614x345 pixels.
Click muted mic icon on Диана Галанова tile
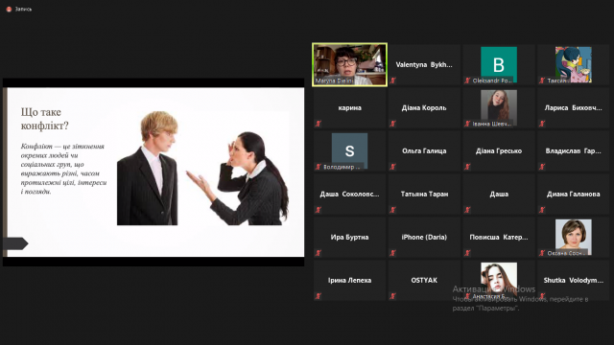542,210
